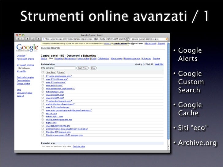Open the Business account tab
The width and height of the screenshot is (223, 167).
(132, 58)
